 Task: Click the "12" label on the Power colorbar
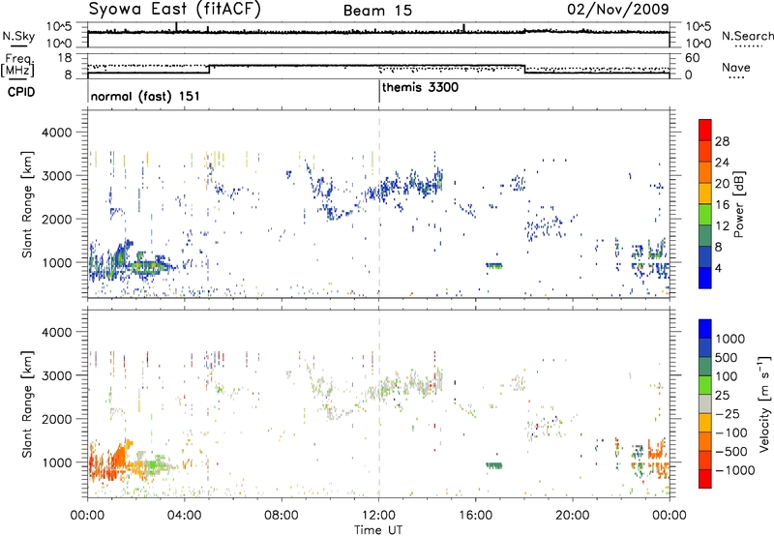pyautogui.click(x=722, y=226)
